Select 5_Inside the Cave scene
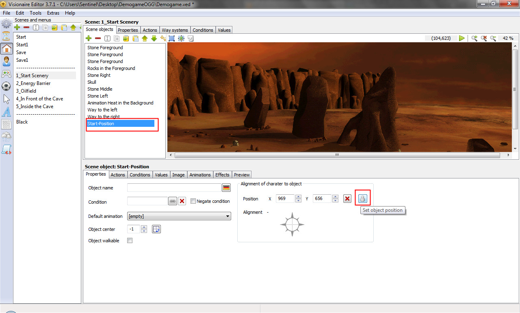This screenshot has height=313, width=520. click(35, 107)
